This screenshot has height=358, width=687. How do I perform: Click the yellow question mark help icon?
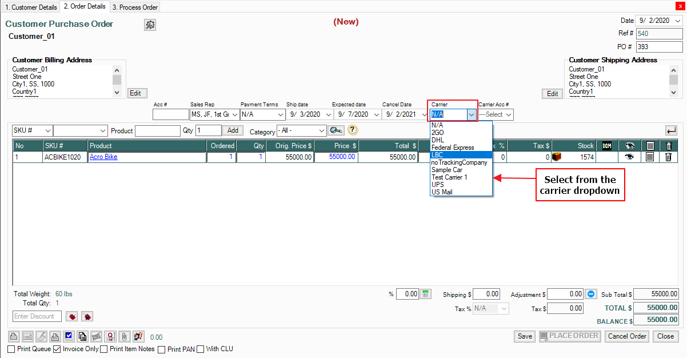[352, 130]
